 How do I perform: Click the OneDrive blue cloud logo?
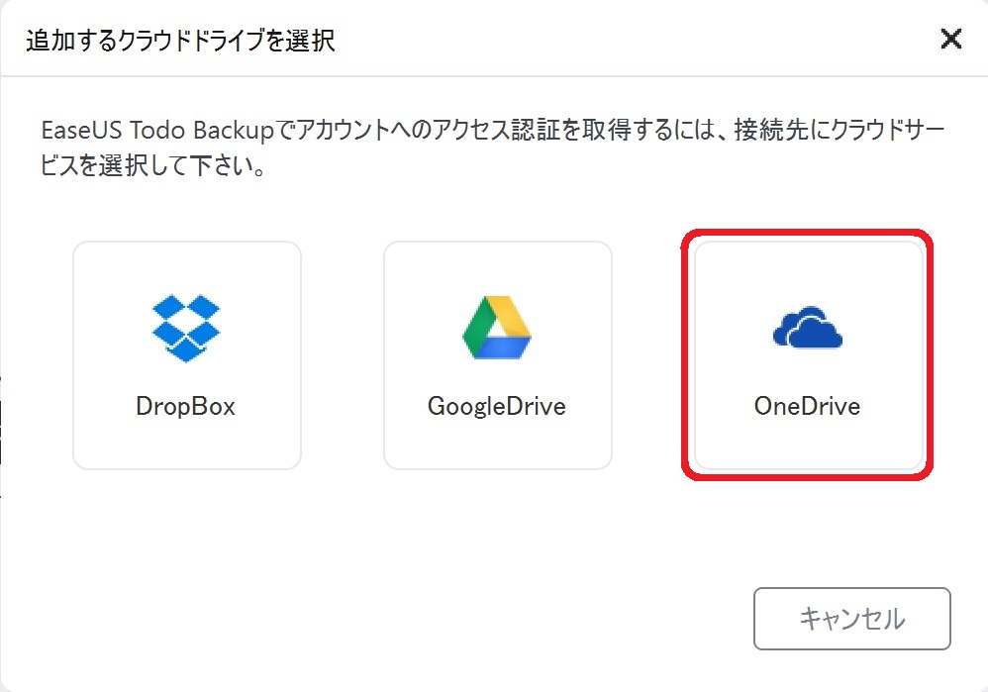pyautogui.click(x=807, y=327)
